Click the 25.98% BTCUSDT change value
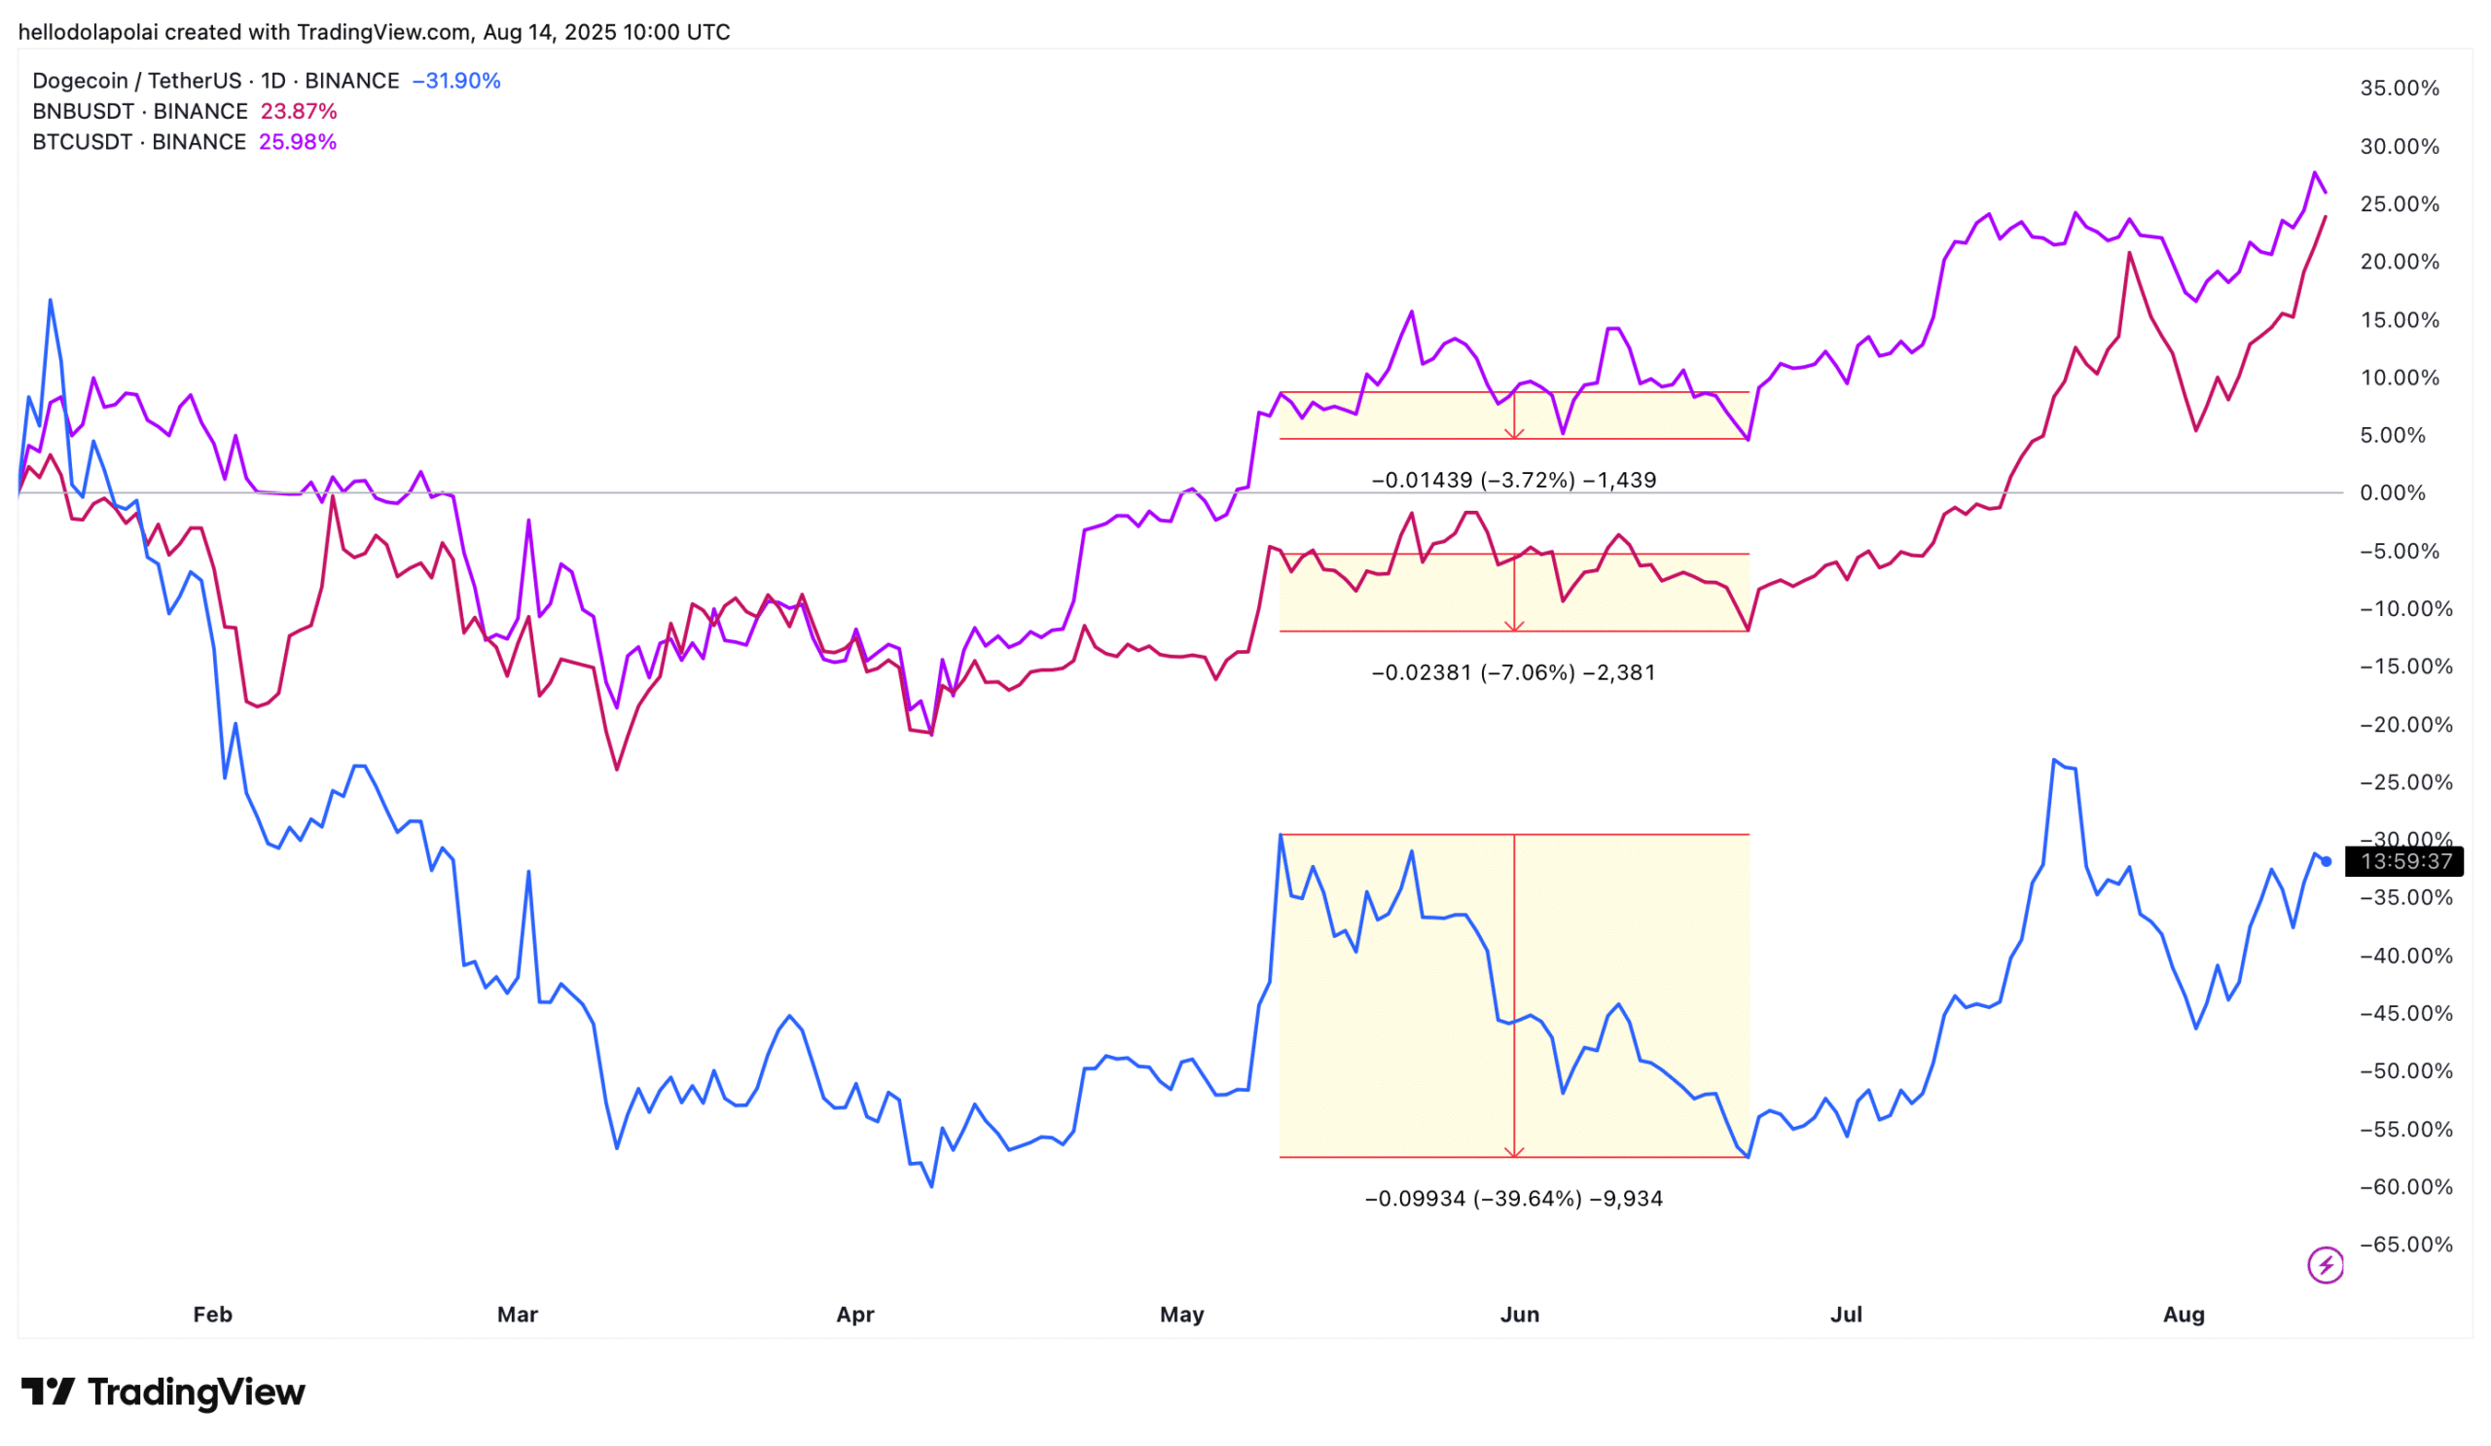2491x1446 pixels. [x=298, y=142]
